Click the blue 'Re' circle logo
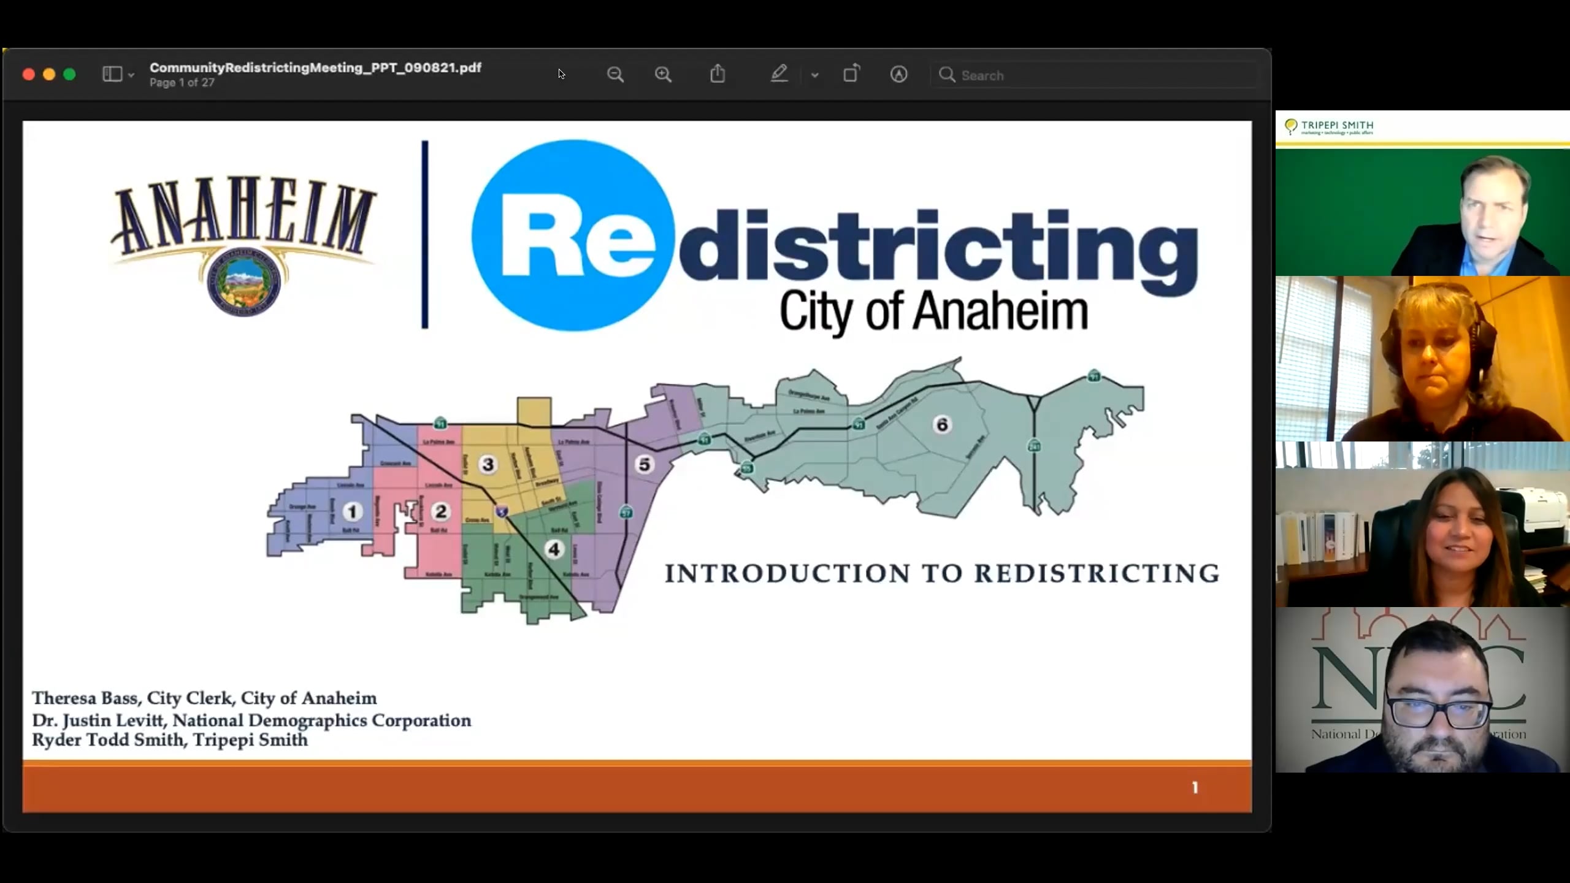Image resolution: width=1570 pixels, height=883 pixels. (x=573, y=235)
